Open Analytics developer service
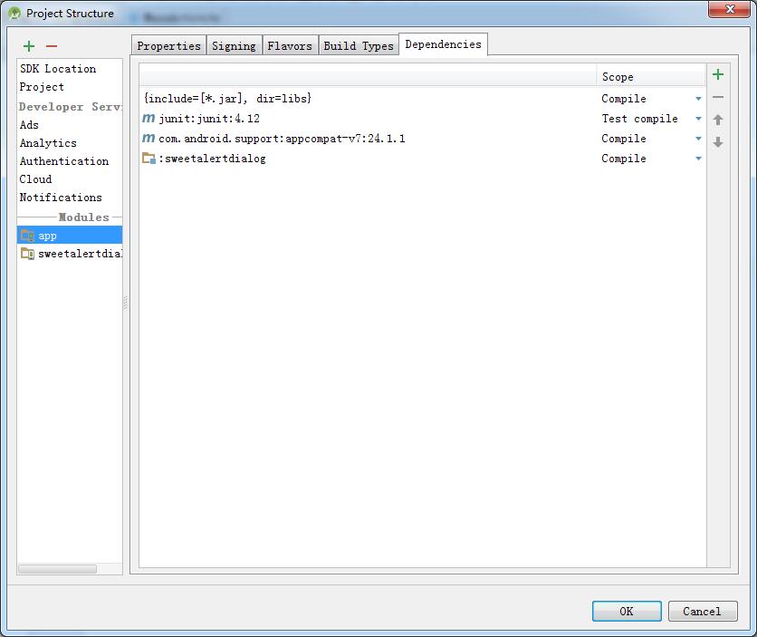 pos(48,143)
